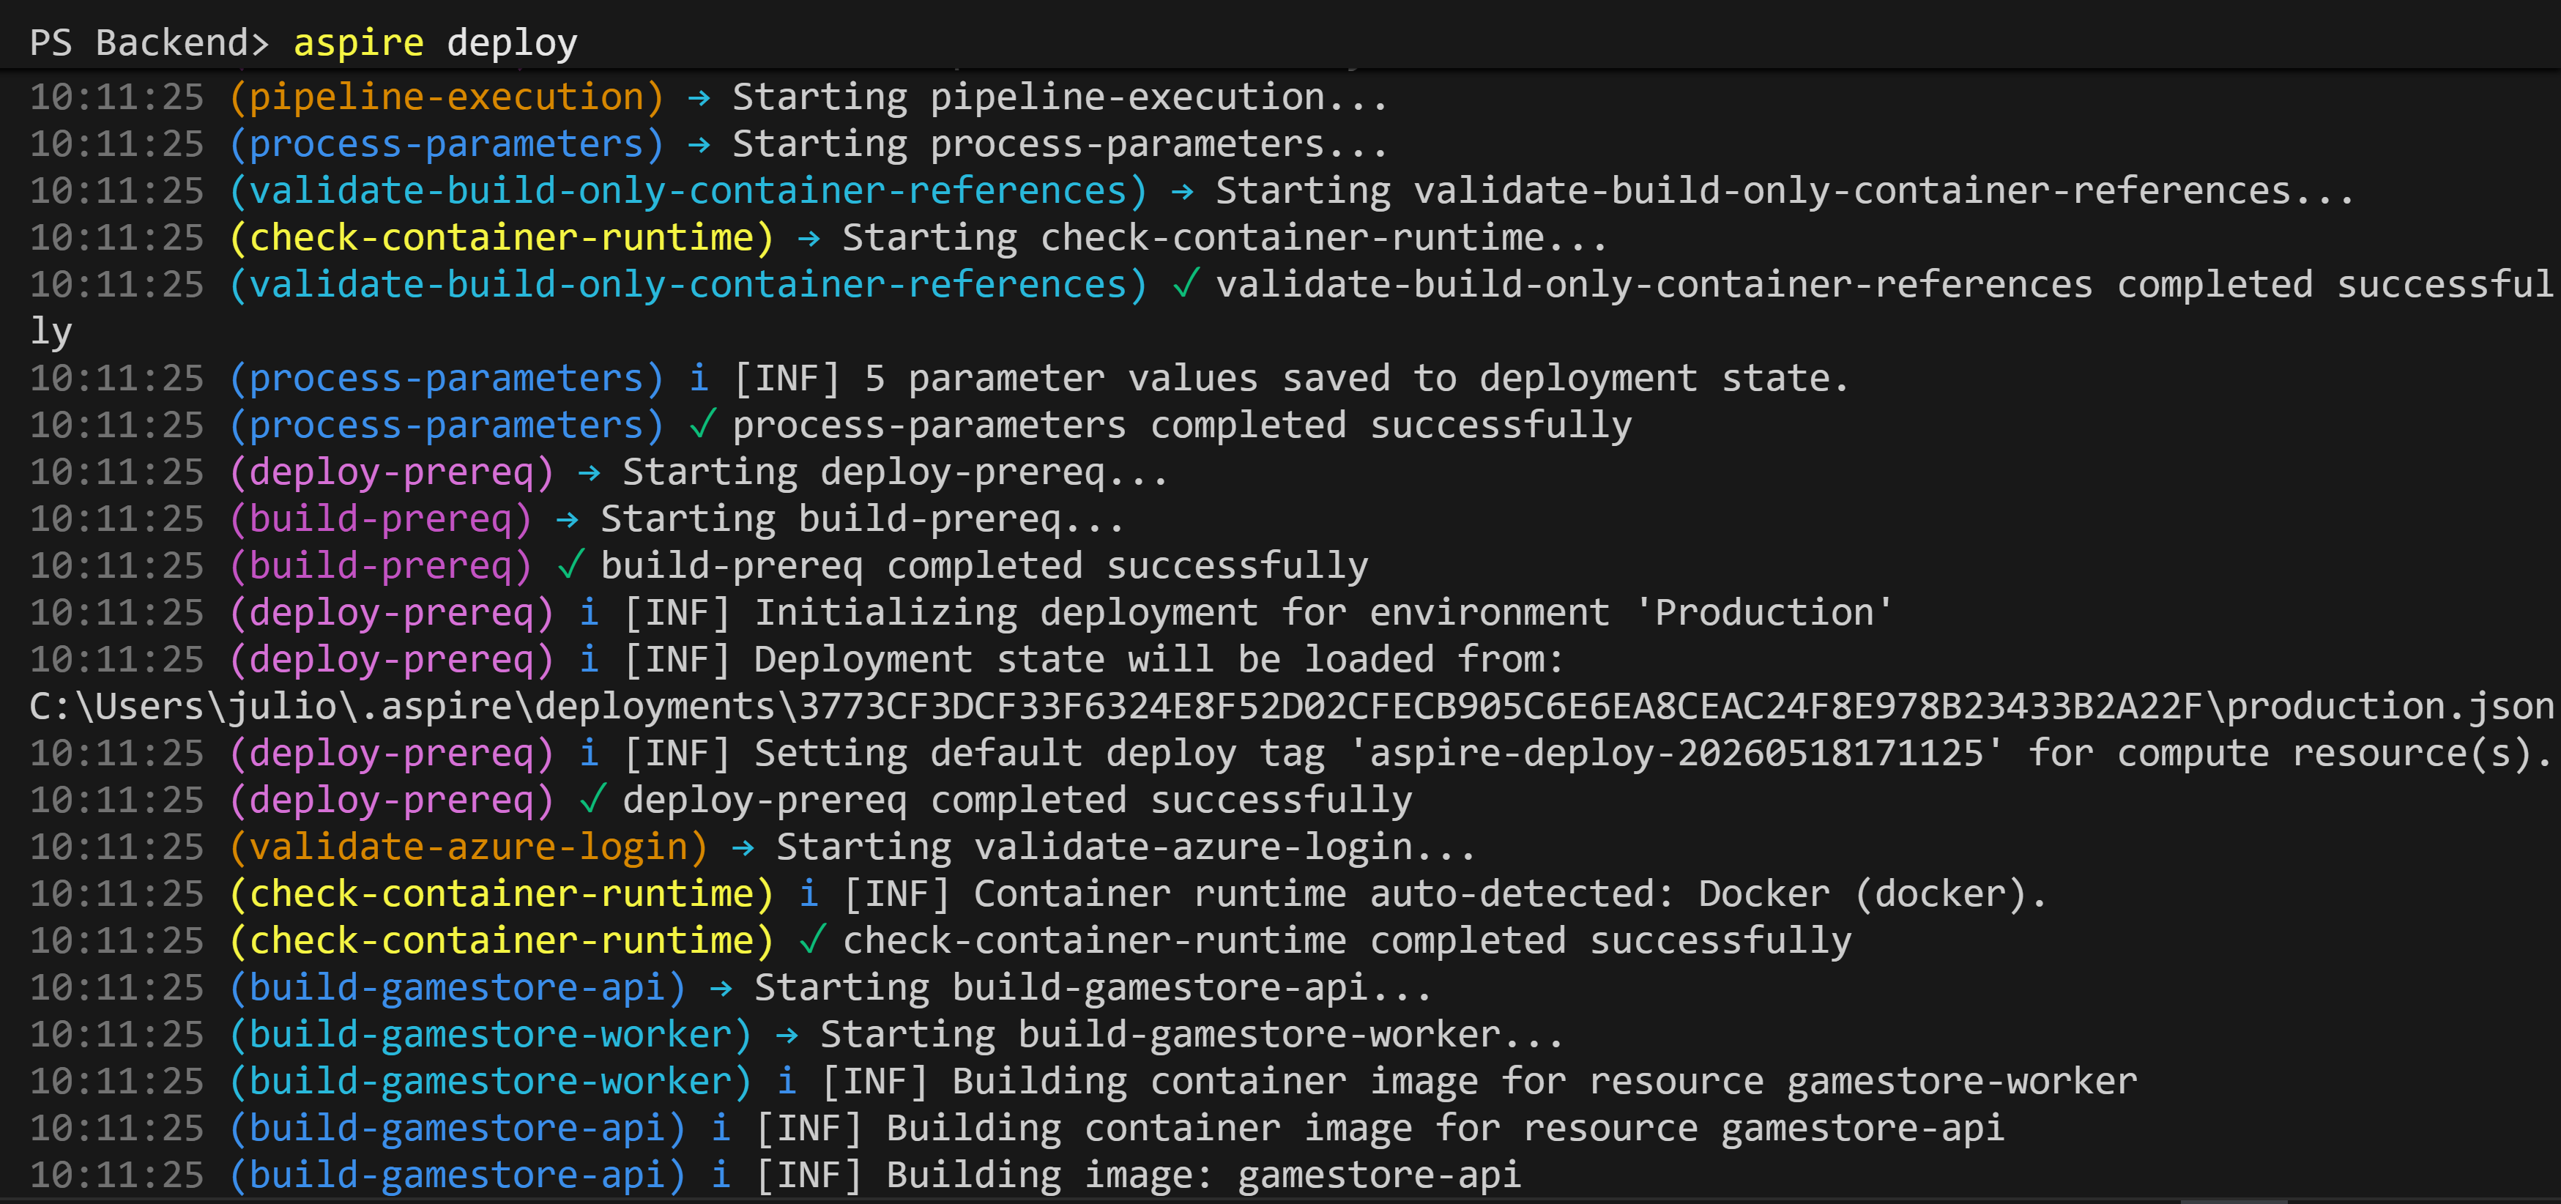Click green checkmark on build-prereq line

[572, 565]
